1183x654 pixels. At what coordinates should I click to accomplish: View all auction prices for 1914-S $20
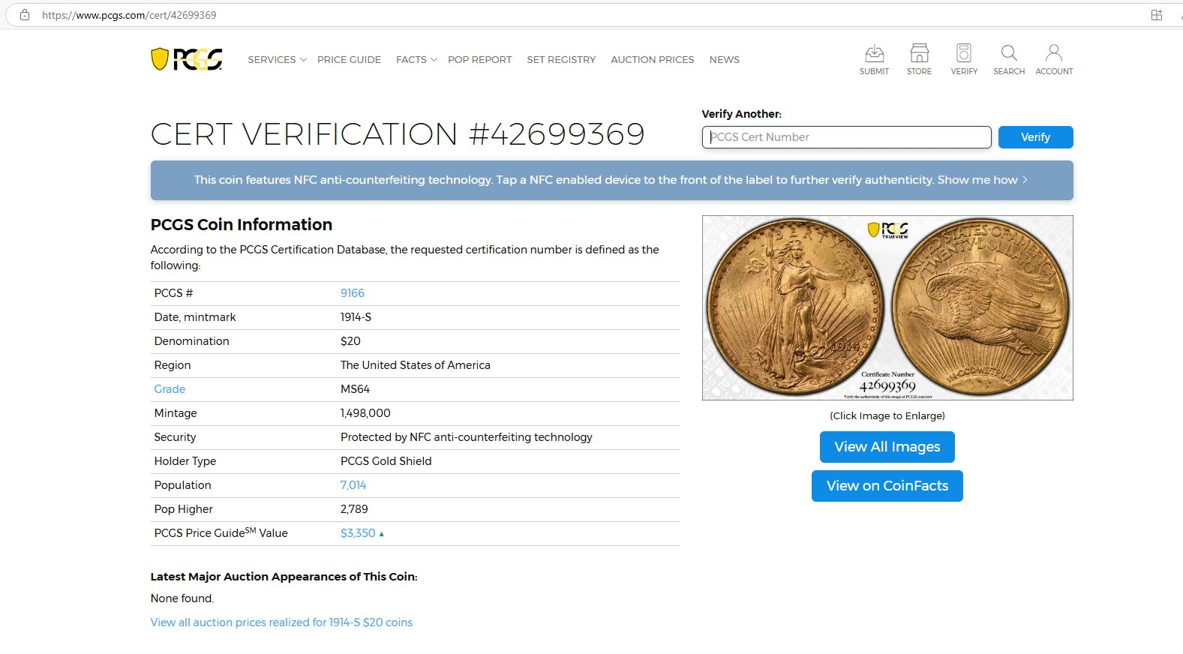click(281, 622)
